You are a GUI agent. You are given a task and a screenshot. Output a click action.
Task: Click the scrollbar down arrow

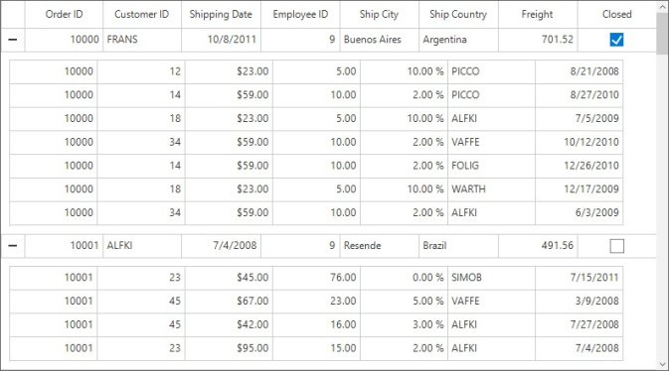663,365
